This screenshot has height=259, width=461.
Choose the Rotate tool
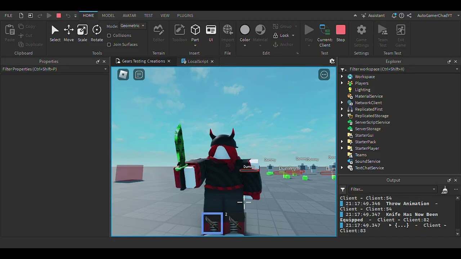[x=97, y=33]
